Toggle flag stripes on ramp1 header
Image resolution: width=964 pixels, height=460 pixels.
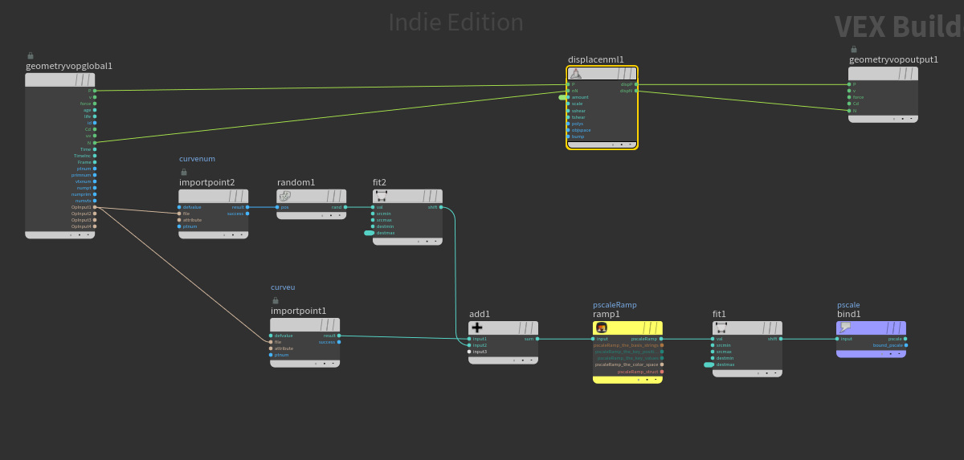[651, 328]
